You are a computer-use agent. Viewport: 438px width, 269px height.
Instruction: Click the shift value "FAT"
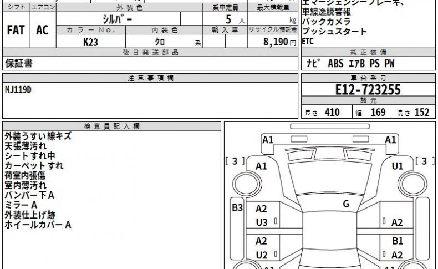(x=16, y=30)
